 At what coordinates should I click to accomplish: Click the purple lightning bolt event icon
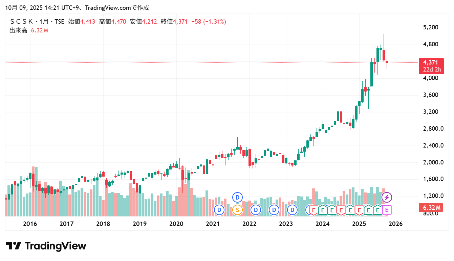tap(387, 197)
